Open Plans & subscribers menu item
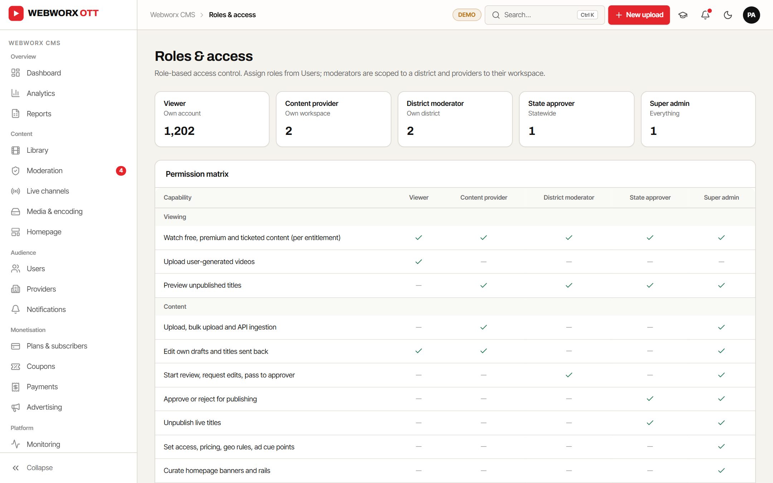Viewport: 773px width, 483px height. point(68,346)
